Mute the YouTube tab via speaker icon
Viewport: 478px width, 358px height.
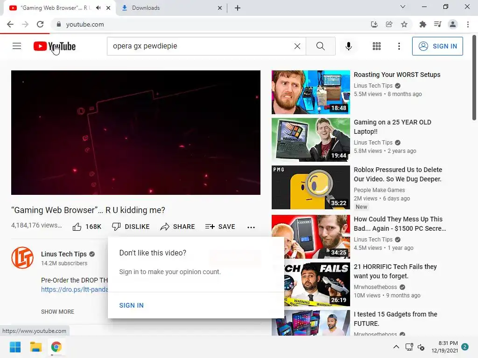pyautogui.click(x=98, y=8)
